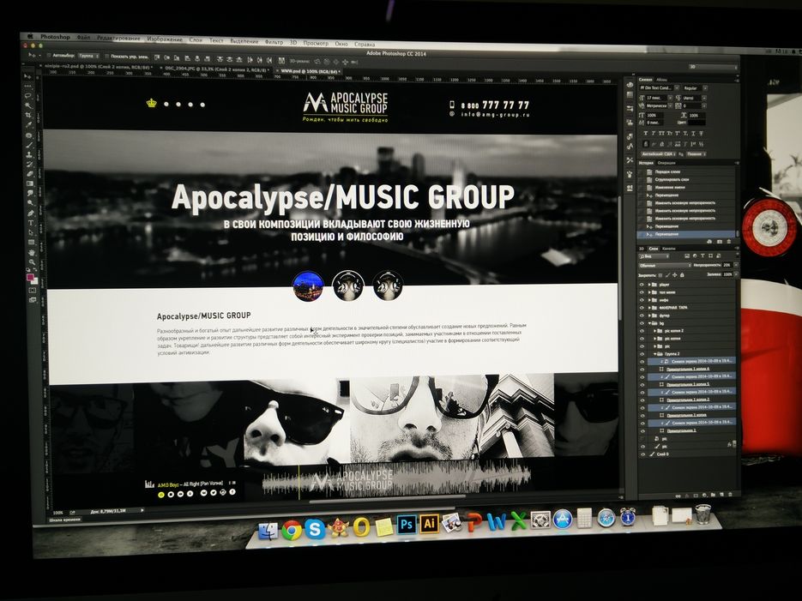The height and width of the screenshot is (601, 802).
Task: Toggle the Показать упр. элем. checkbox
Action: [x=107, y=57]
